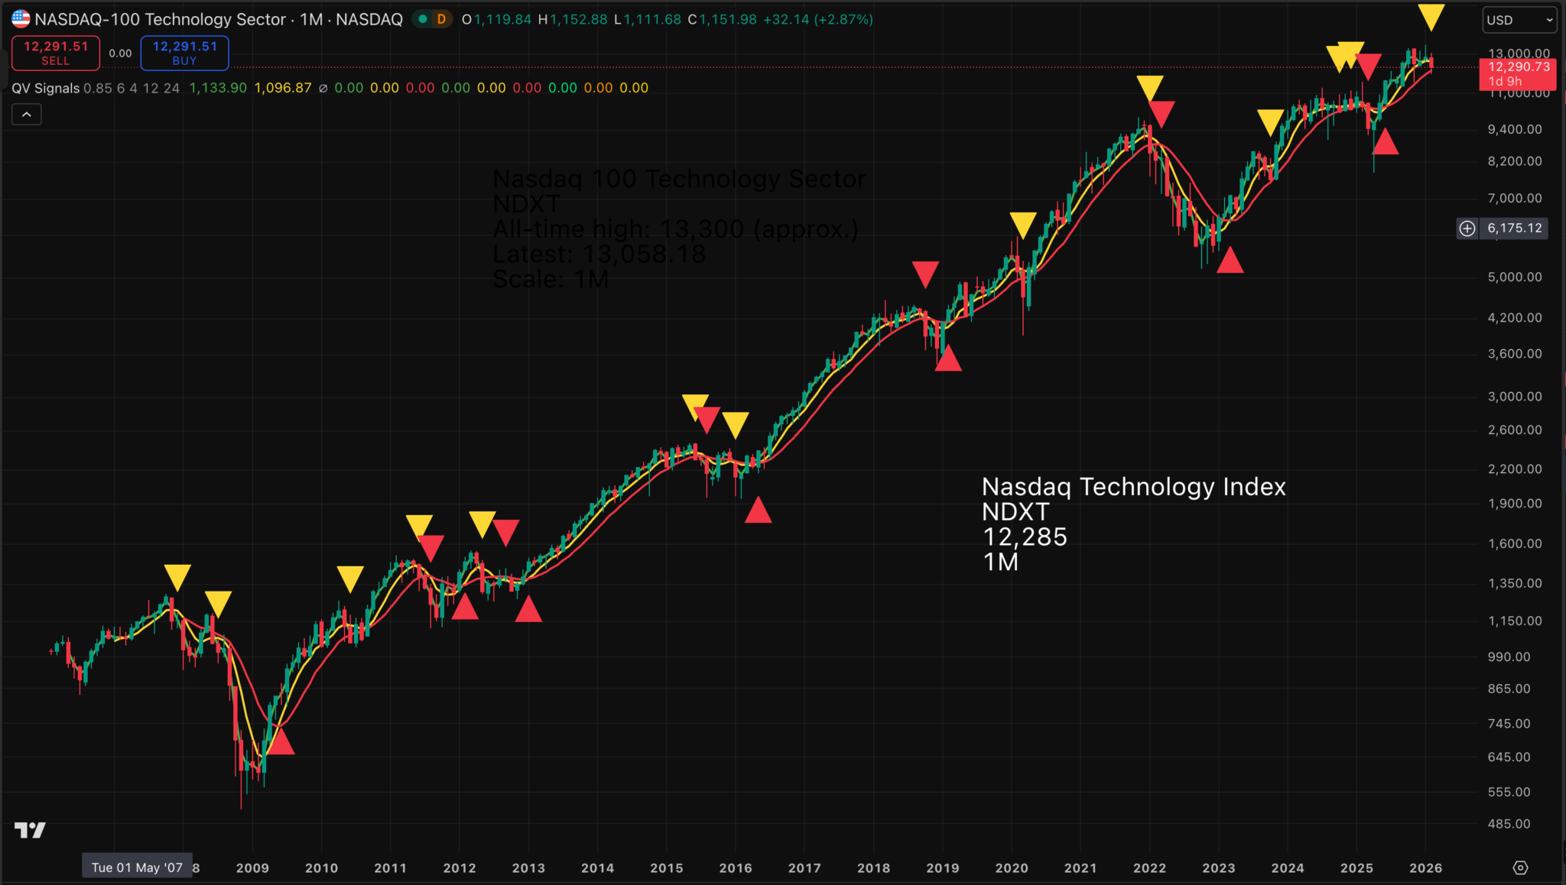This screenshot has height=885, width=1566.
Task: Open the USD currency dropdown
Action: tap(1519, 20)
